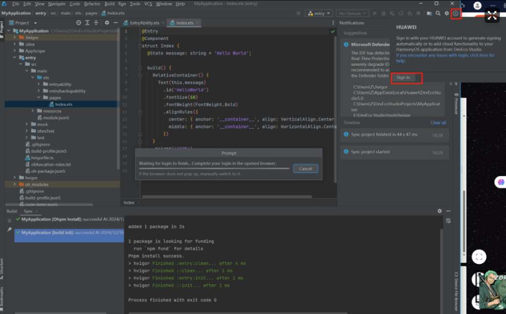Click the login wait progress bar
Viewport: 506px width, 314px height.
coord(214,168)
